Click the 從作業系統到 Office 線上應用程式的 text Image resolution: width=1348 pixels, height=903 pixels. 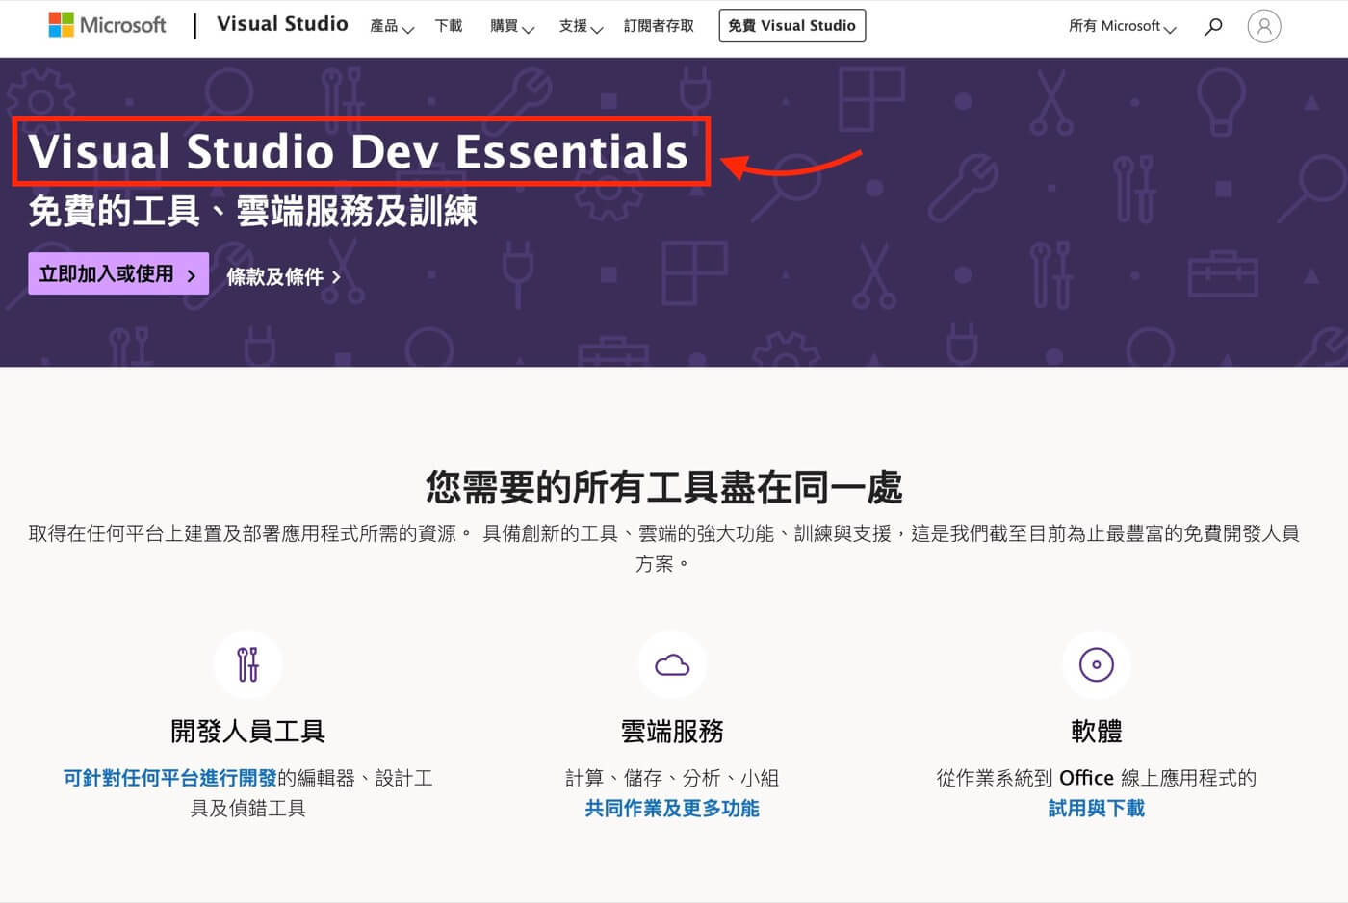tap(1097, 778)
